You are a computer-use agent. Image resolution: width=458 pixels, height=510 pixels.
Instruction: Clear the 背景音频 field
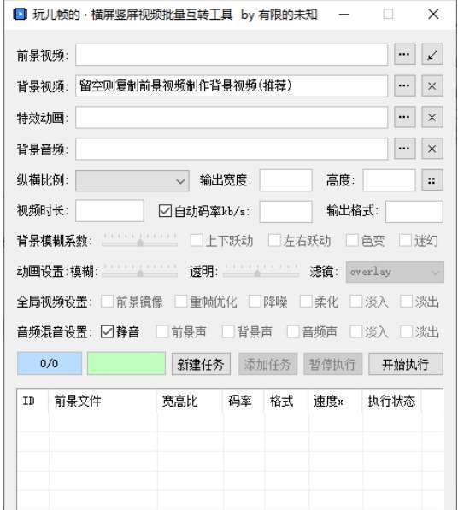[432, 149]
